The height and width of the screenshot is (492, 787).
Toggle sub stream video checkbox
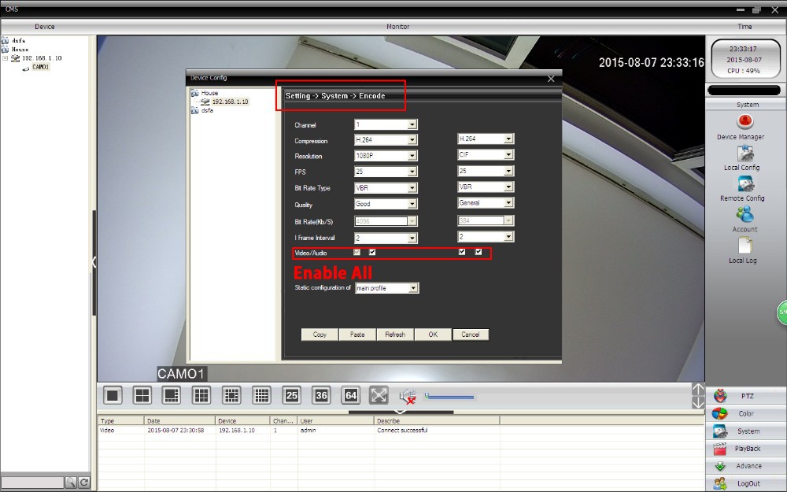[462, 253]
